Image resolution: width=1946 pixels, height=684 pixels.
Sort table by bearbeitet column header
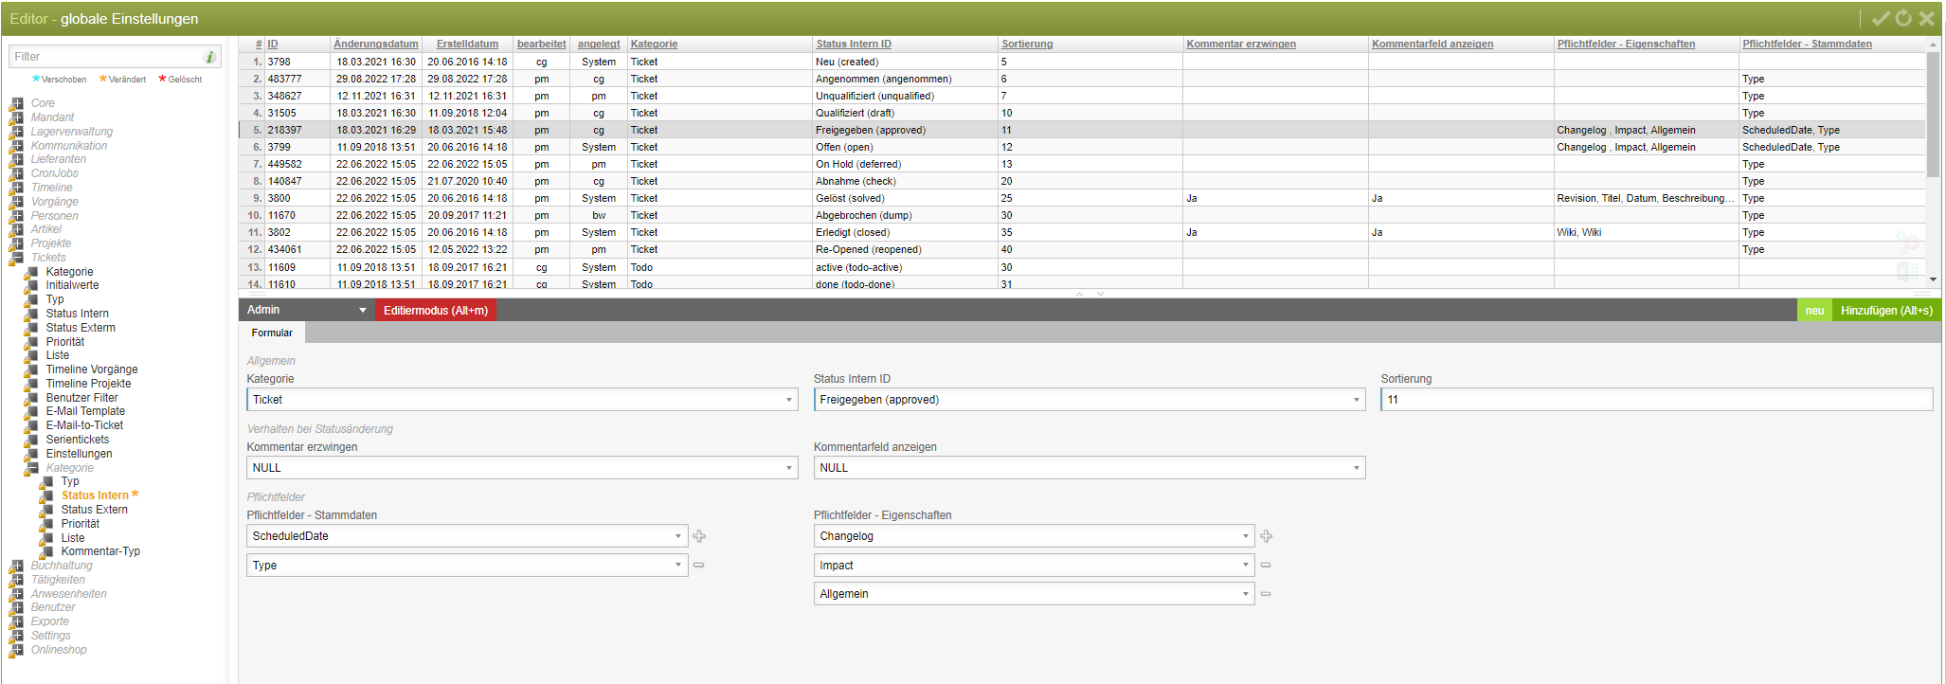pyautogui.click(x=542, y=45)
